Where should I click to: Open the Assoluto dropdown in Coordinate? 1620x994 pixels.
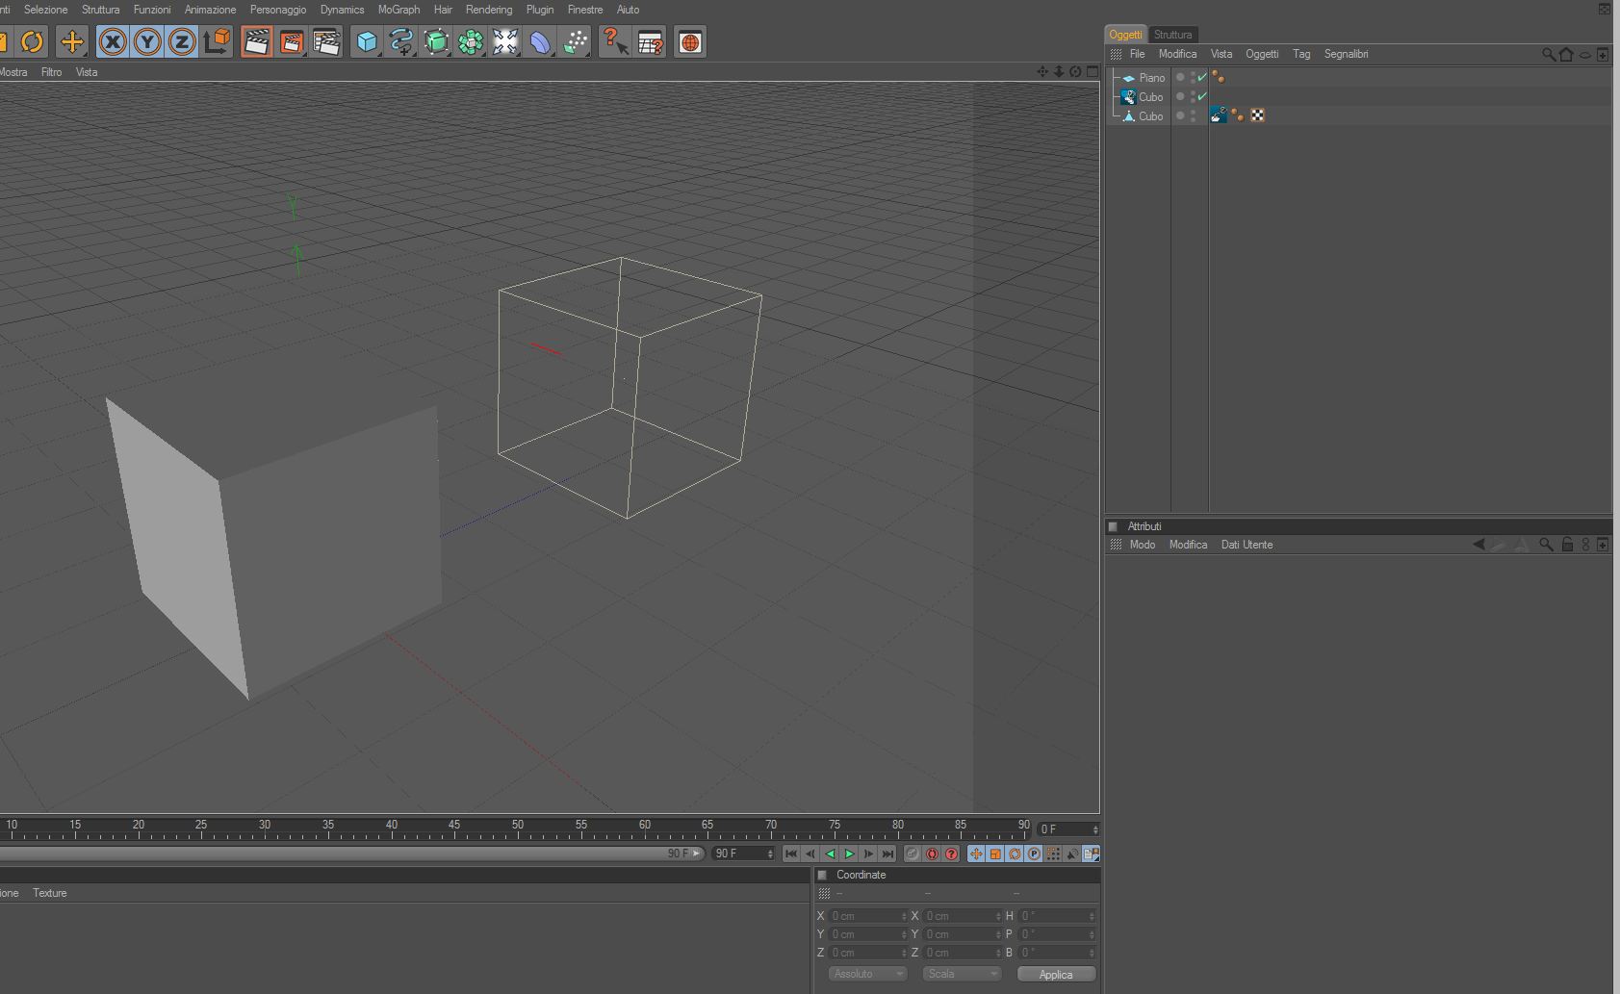coord(868,974)
